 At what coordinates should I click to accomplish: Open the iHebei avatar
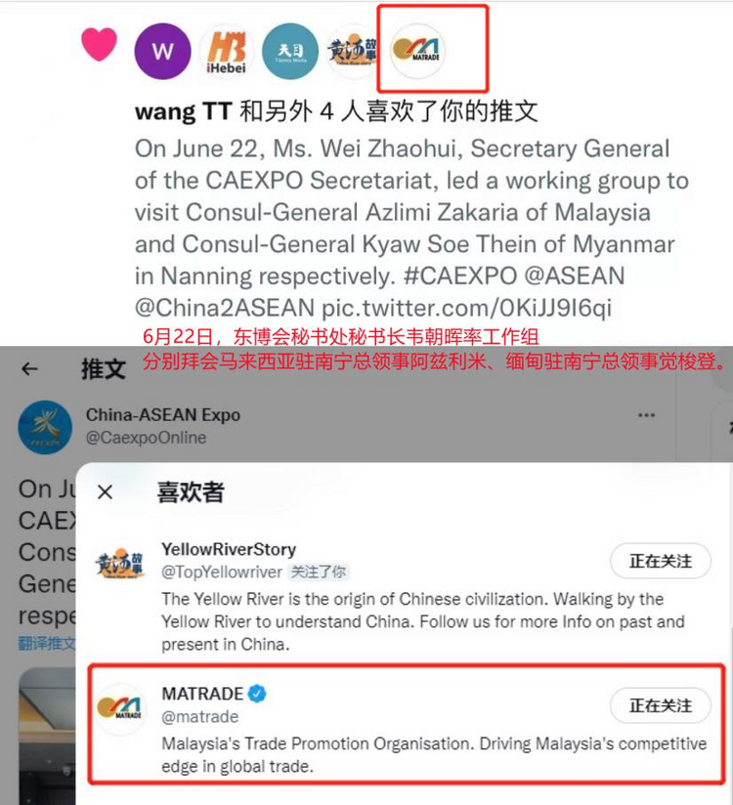click(x=226, y=51)
